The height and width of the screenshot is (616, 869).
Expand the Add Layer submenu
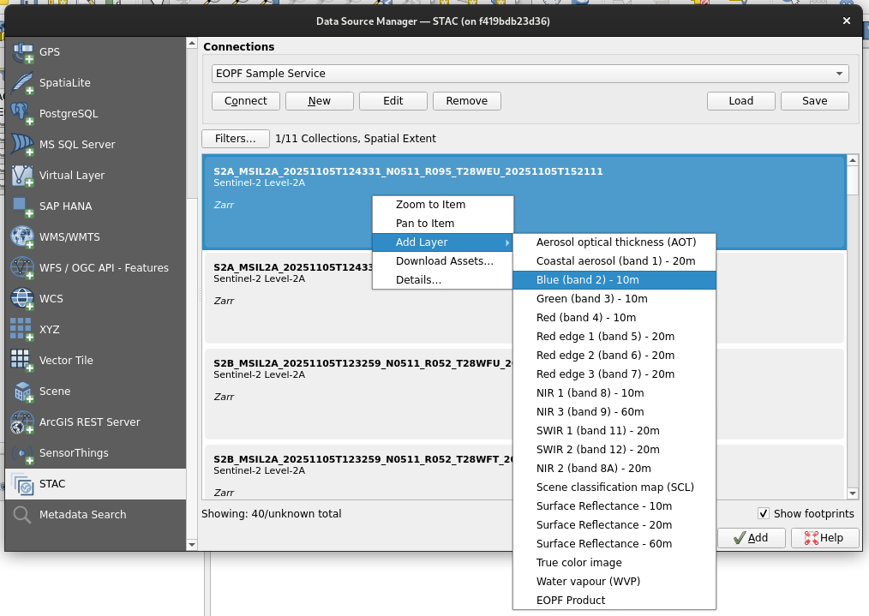(441, 242)
